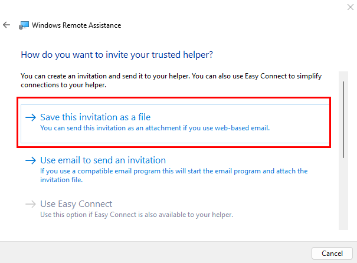The image size is (357, 263).
Task: Click the "How do you want to invite" heading
Action: point(117,55)
